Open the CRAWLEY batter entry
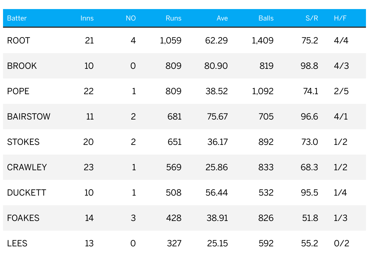 (27, 167)
